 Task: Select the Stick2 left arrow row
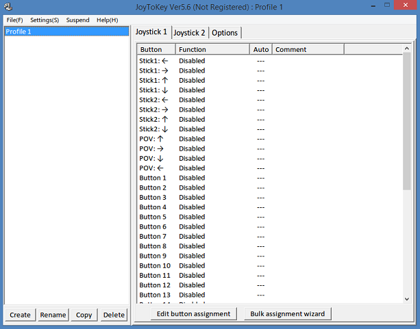pos(270,100)
